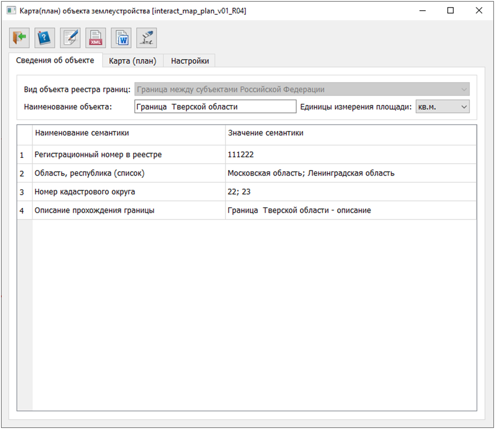This screenshot has height=429, width=495.
Task: Export to XML using the XML icon
Action: click(x=96, y=38)
